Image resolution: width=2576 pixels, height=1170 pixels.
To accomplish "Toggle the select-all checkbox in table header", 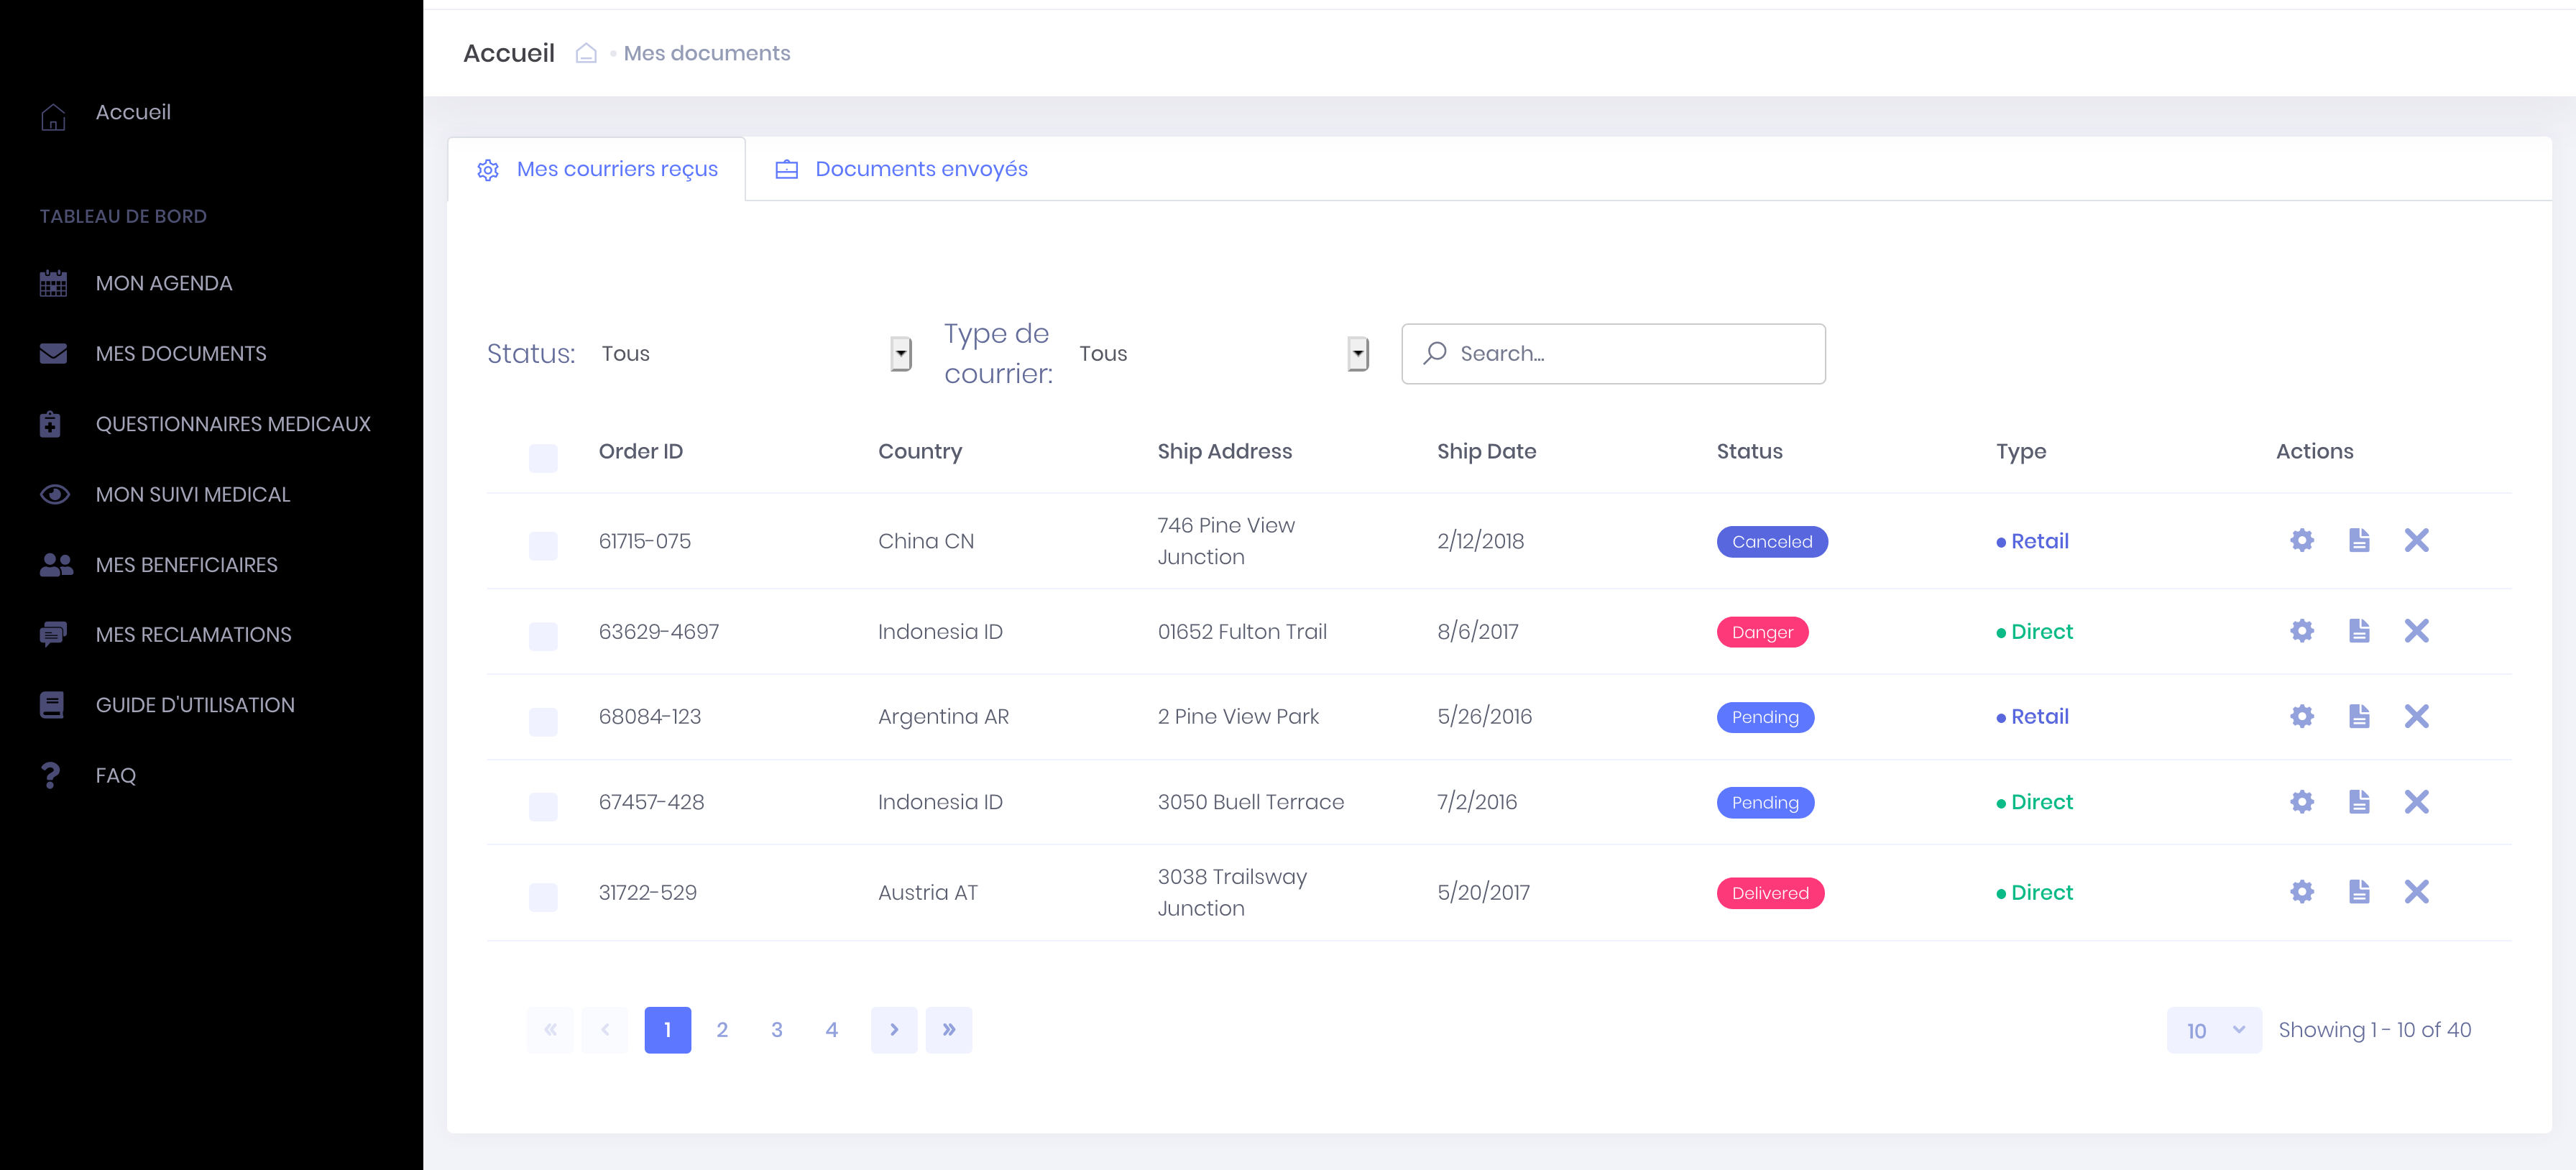I will click(543, 458).
